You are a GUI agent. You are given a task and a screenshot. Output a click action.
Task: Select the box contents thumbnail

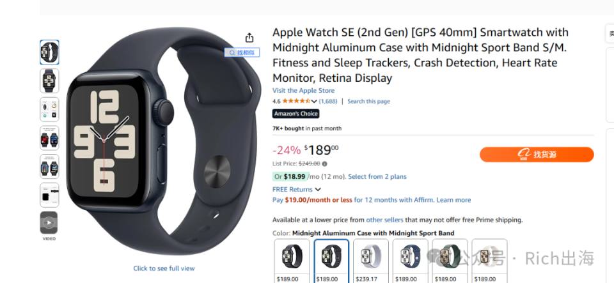[49, 195]
